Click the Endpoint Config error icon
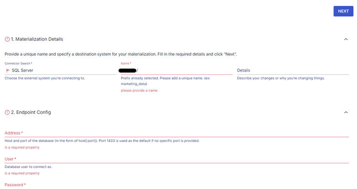Viewport: 357px width, 189px height. tap(7, 112)
